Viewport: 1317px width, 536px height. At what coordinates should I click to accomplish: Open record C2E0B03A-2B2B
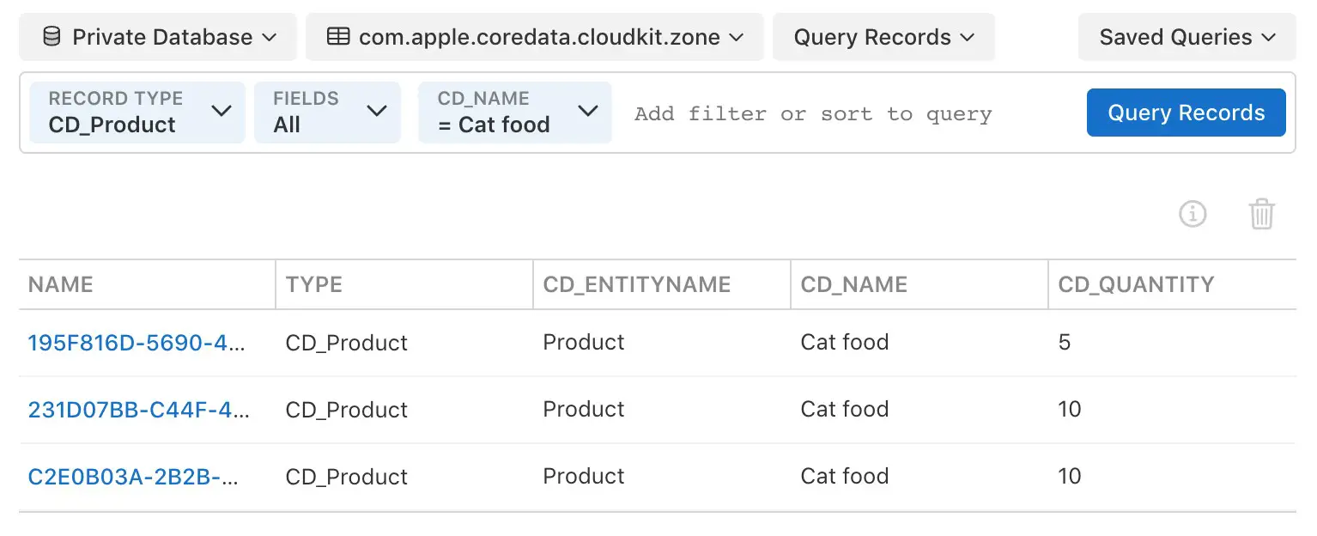click(x=133, y=477)
